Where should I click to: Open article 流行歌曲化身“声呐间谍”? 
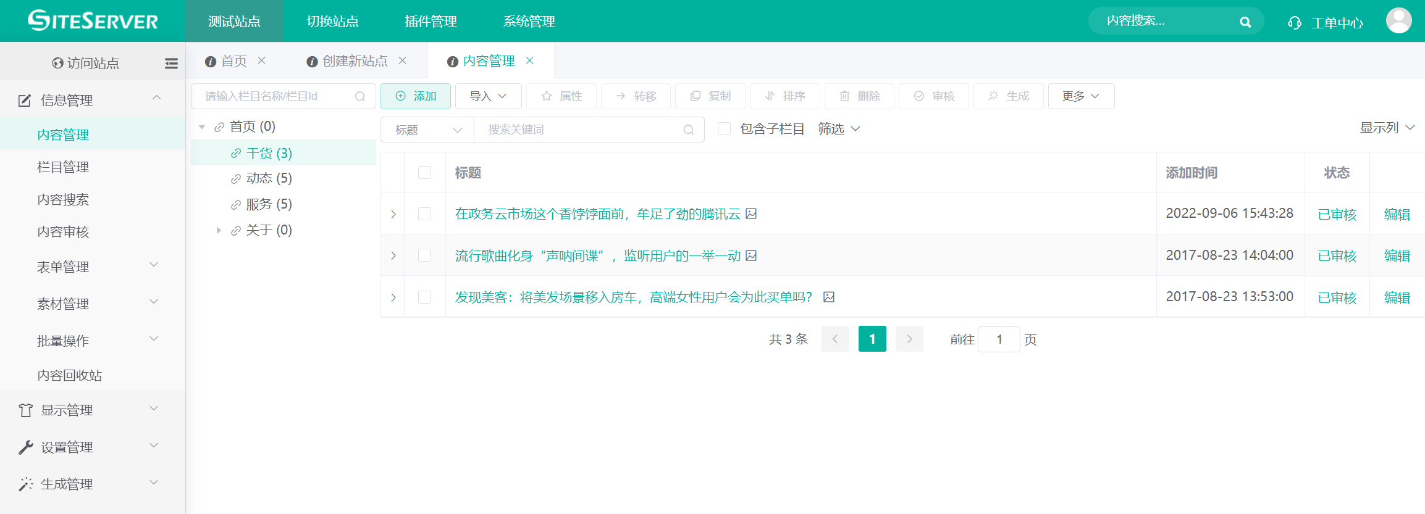pos(598,255)
